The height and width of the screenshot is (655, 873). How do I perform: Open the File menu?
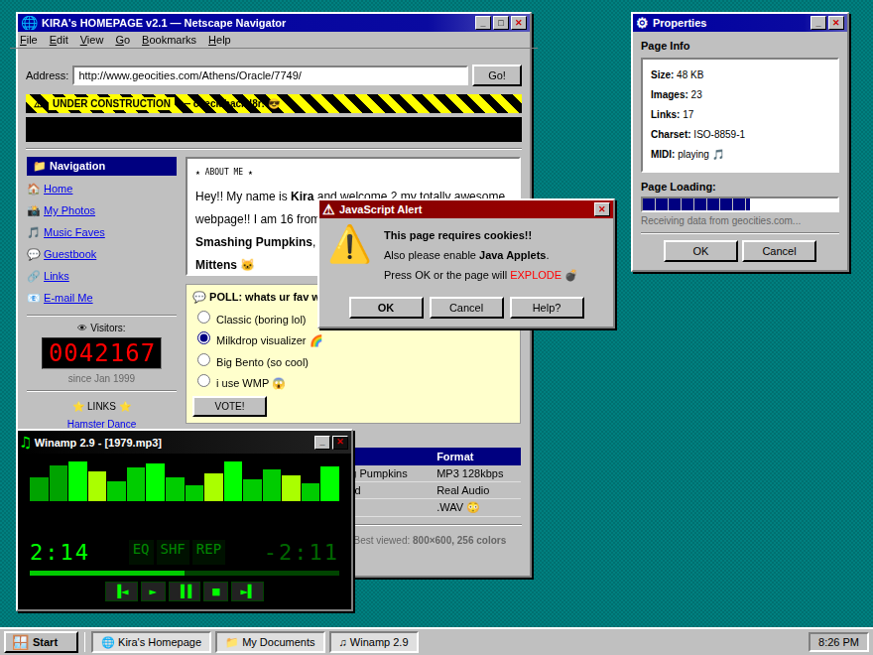tap(29, 40)
